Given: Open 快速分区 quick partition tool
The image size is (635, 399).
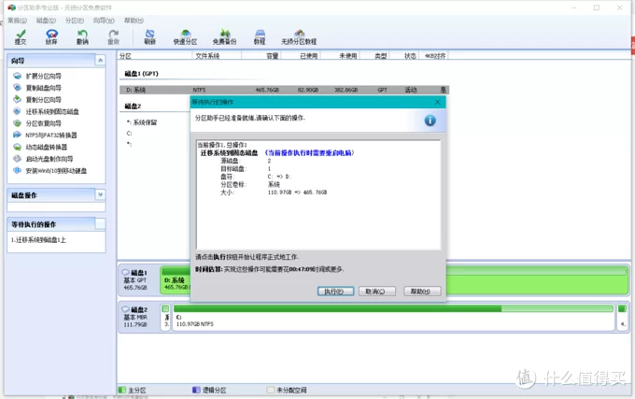Looking at the screenshot, I should (x=185, y=35).
